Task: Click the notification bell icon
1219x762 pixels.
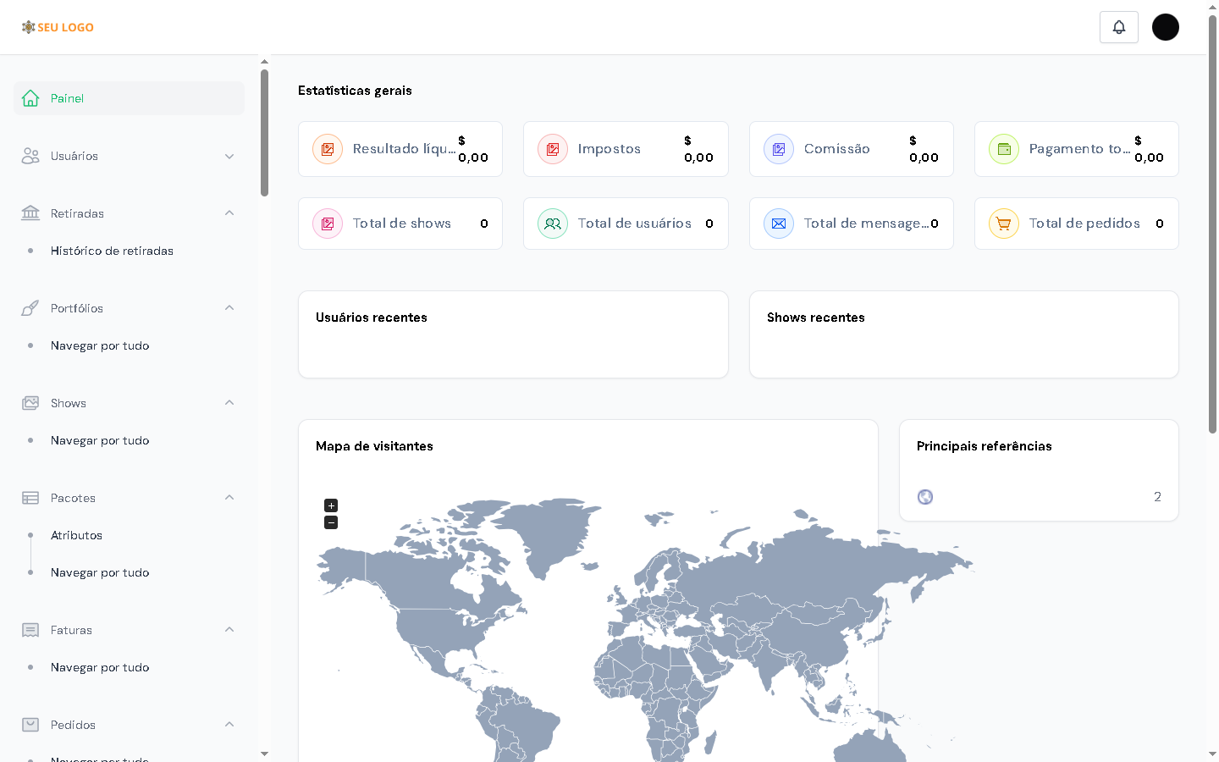Action: click(x=1118, y=27)
